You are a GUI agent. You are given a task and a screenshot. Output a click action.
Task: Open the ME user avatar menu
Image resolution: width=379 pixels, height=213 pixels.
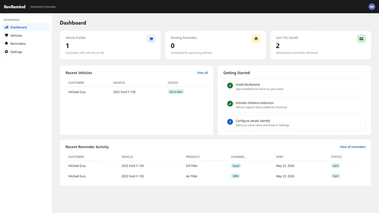coord(372,7)
